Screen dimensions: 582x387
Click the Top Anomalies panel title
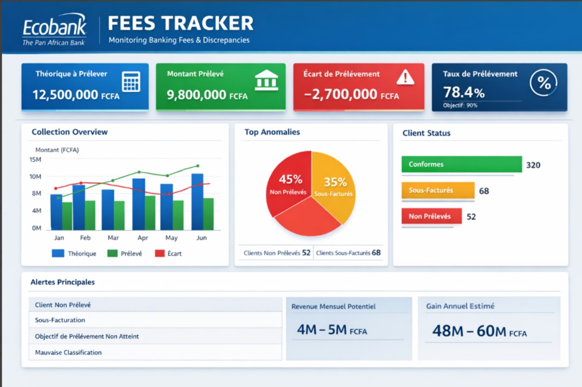coord(272,132)
